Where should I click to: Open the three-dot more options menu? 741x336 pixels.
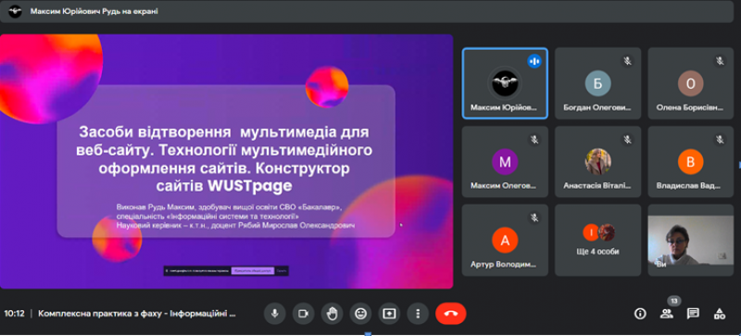(x=418, y=313)
